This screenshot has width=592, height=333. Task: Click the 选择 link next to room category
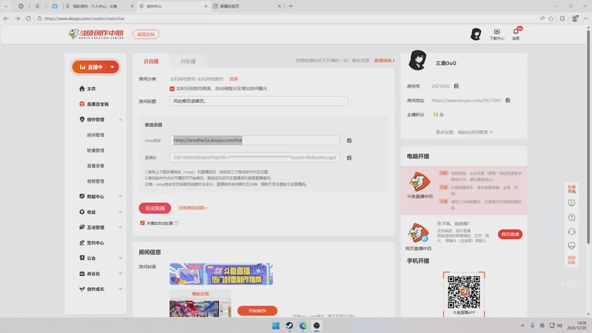(234, 79)
